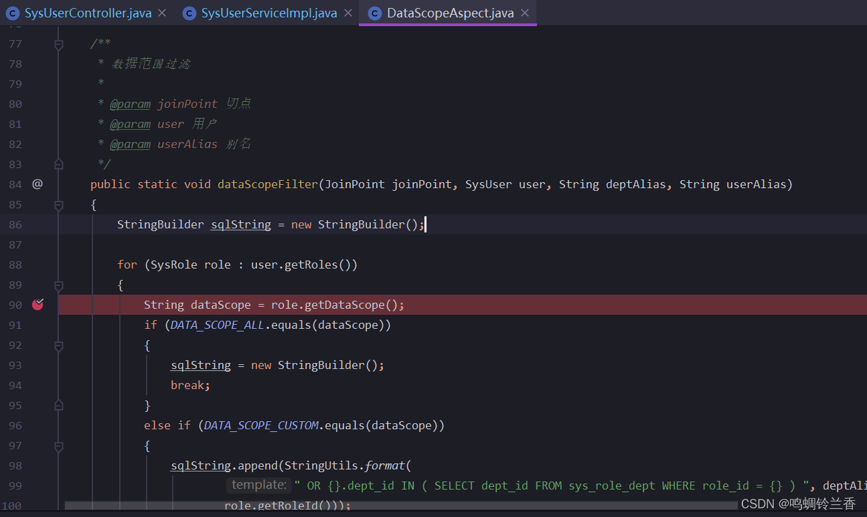Click line number 96 in the gutter
The width and height of the screenshot is (867, 517).
[15, 425]
